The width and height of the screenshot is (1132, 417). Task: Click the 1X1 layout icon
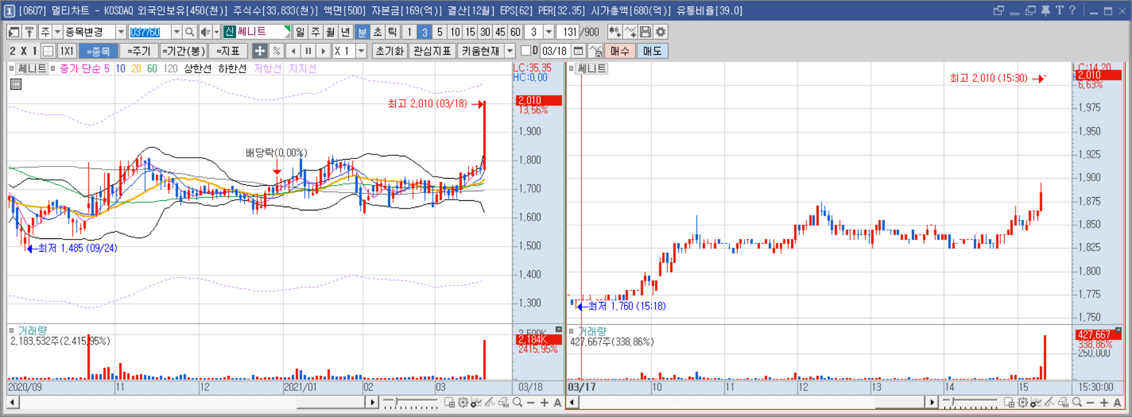pyautogui.click(x=67, y=51)
